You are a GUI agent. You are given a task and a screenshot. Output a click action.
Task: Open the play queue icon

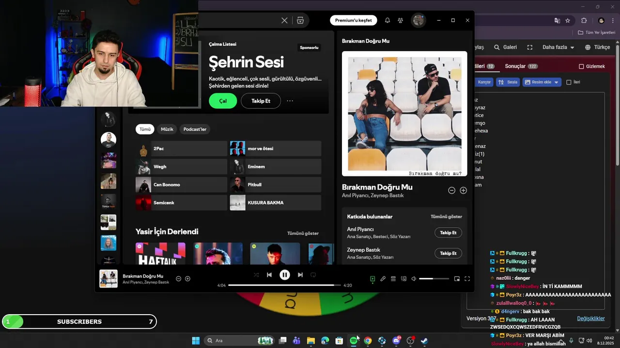click(393, 278)
